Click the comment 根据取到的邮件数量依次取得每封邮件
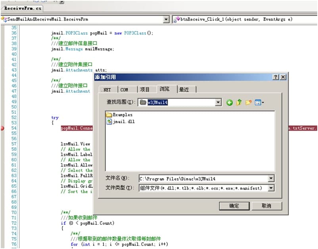Screen dimensions: 318x249 [x=116, y=239]
